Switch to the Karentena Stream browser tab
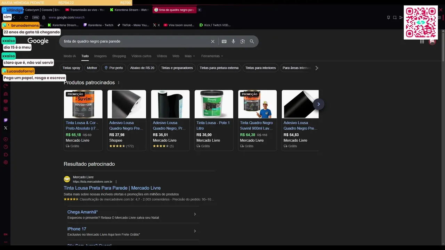This screenshot has width=445, height=250. click(129, 10)
